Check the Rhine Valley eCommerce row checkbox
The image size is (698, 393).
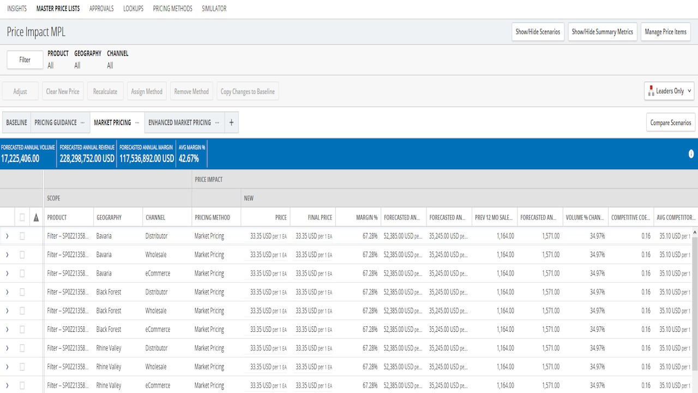(x=22, y=385)
